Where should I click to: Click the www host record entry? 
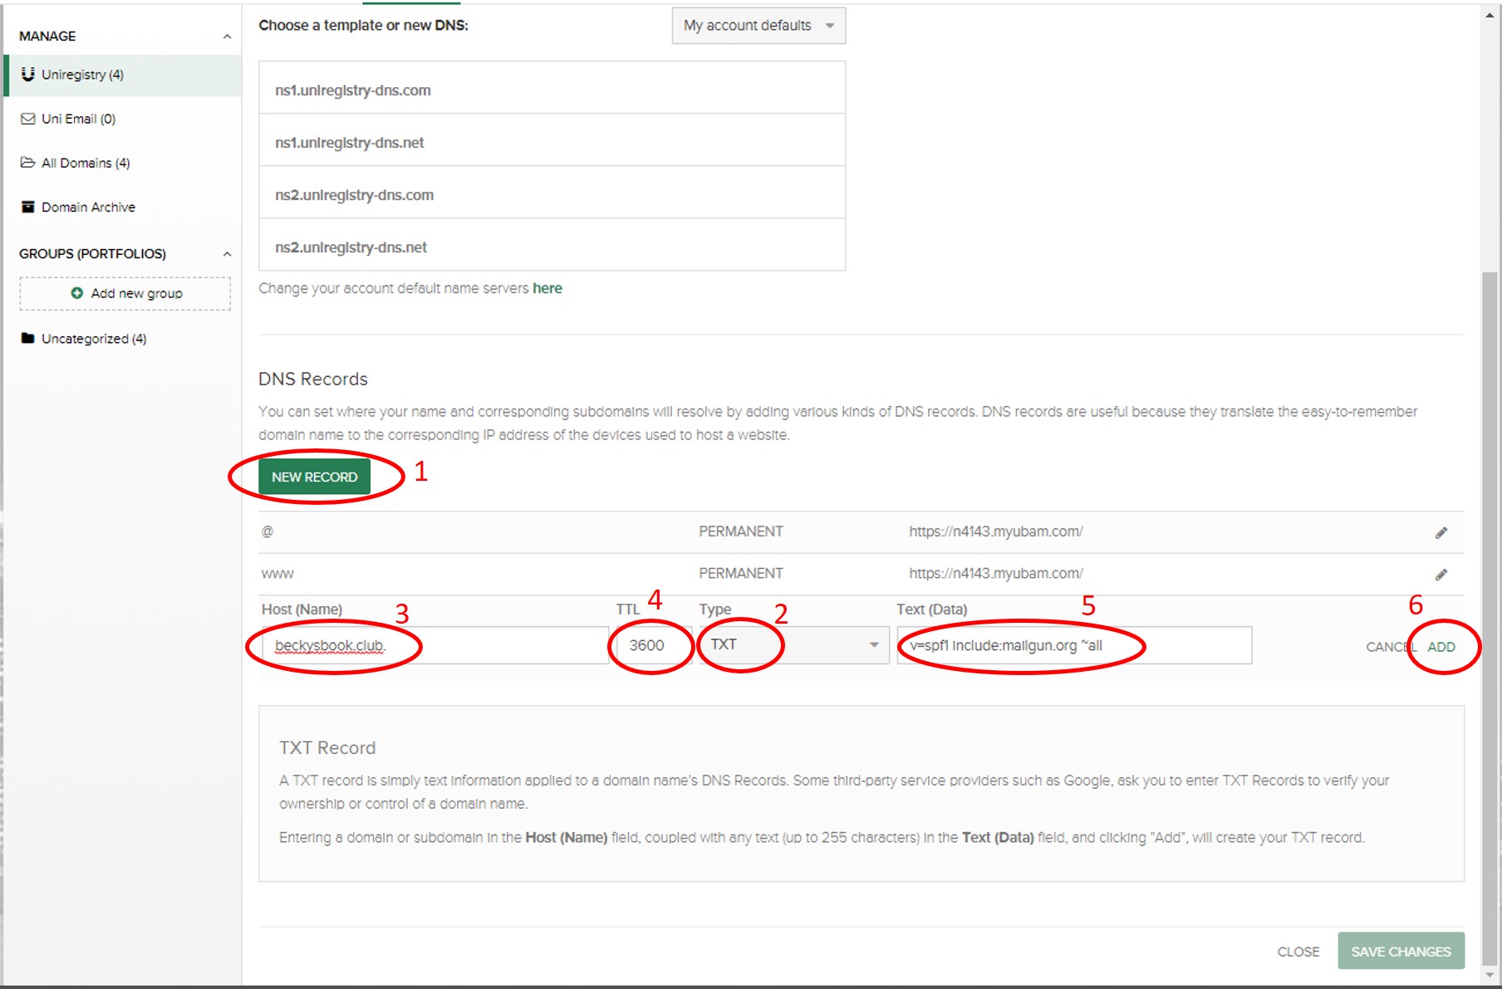277,574
